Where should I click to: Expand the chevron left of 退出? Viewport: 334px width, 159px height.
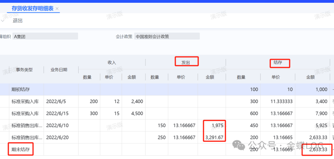[x=2, y=21]
